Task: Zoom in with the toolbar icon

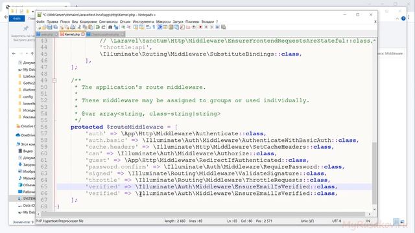Action: pyautogui.click(x=123, y=27)
